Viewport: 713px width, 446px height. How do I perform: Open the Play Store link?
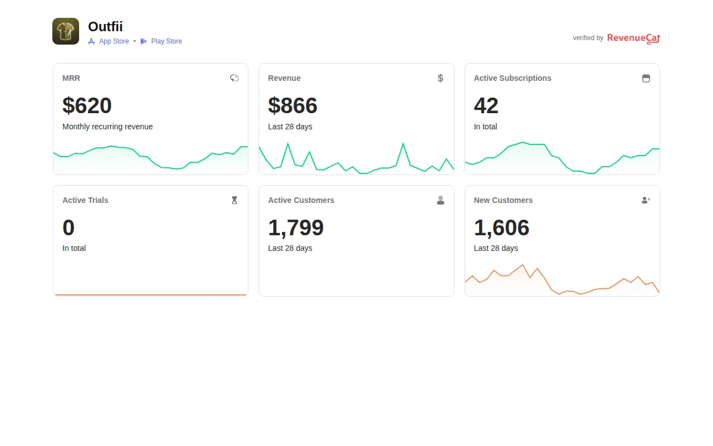pos(167,41)
